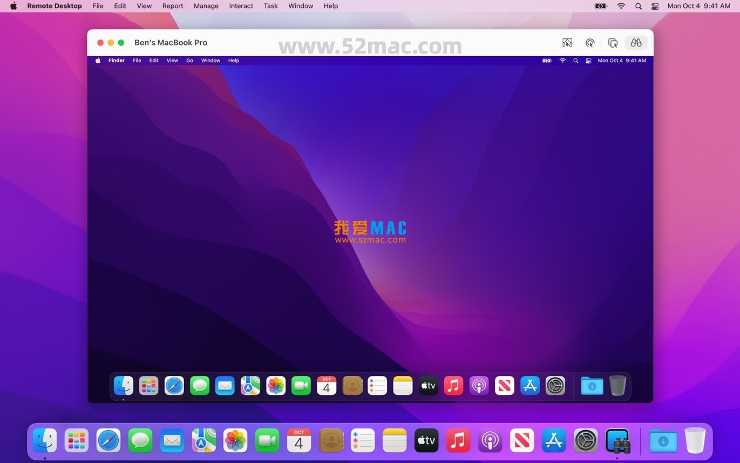Open the remote App Store from its Dock
The width and height of the screenshot is (740, 463).
tap(529, 386)
